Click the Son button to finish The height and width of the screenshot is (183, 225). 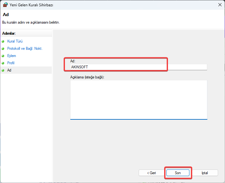tap(178, 173)
